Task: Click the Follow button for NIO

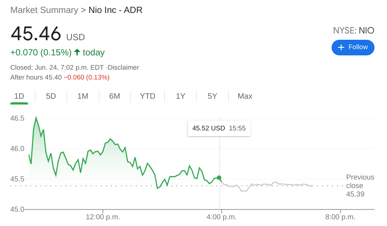Action: click(353, 47)
